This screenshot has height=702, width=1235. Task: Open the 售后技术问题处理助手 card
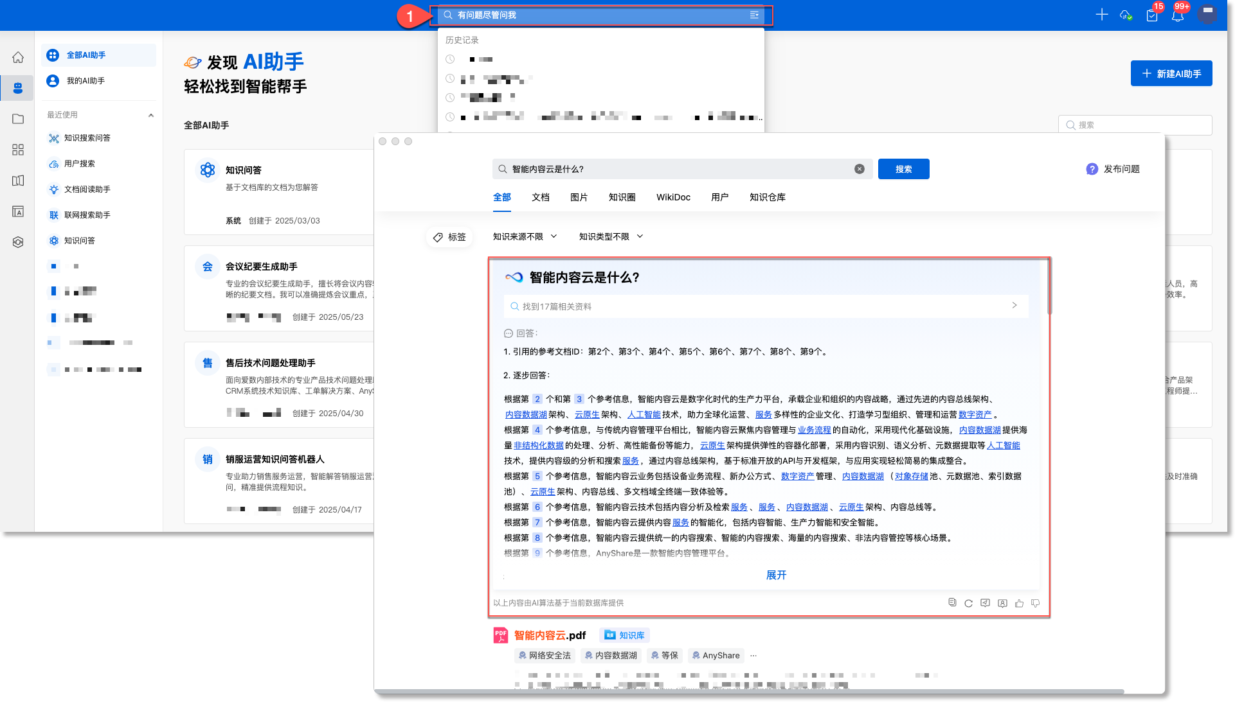point(280,385)
